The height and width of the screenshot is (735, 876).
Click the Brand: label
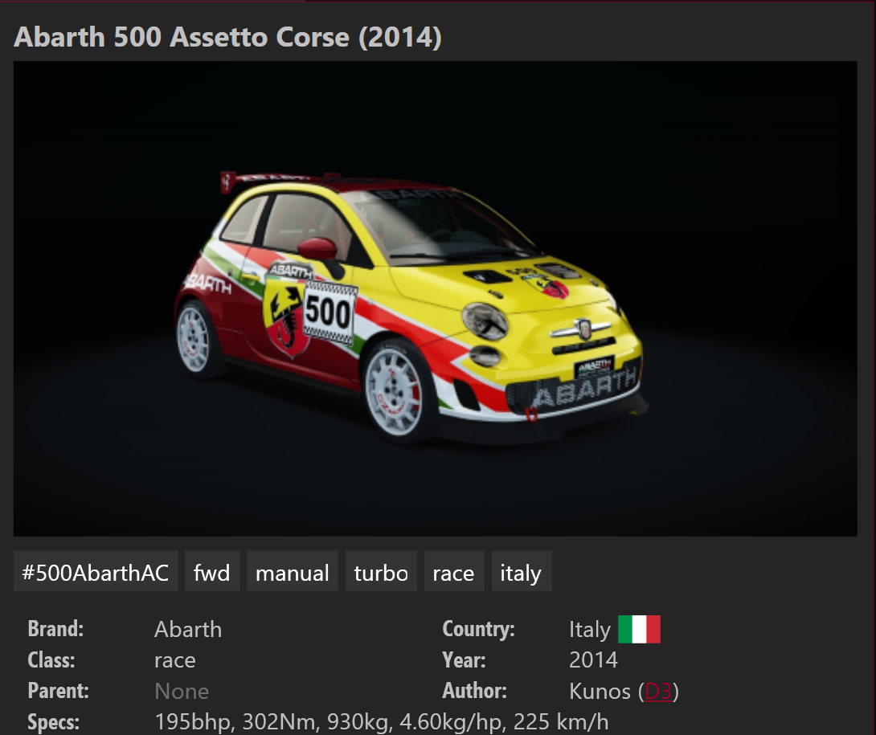tap(56, 629)
